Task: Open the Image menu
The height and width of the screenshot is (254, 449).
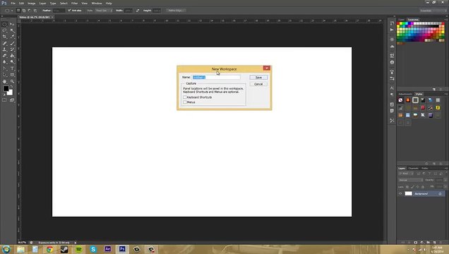Action: point(32,3)
